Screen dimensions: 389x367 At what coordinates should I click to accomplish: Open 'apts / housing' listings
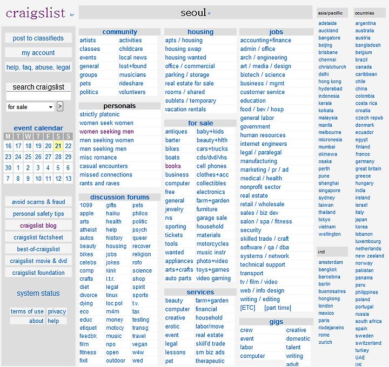(x=184, y=40)
